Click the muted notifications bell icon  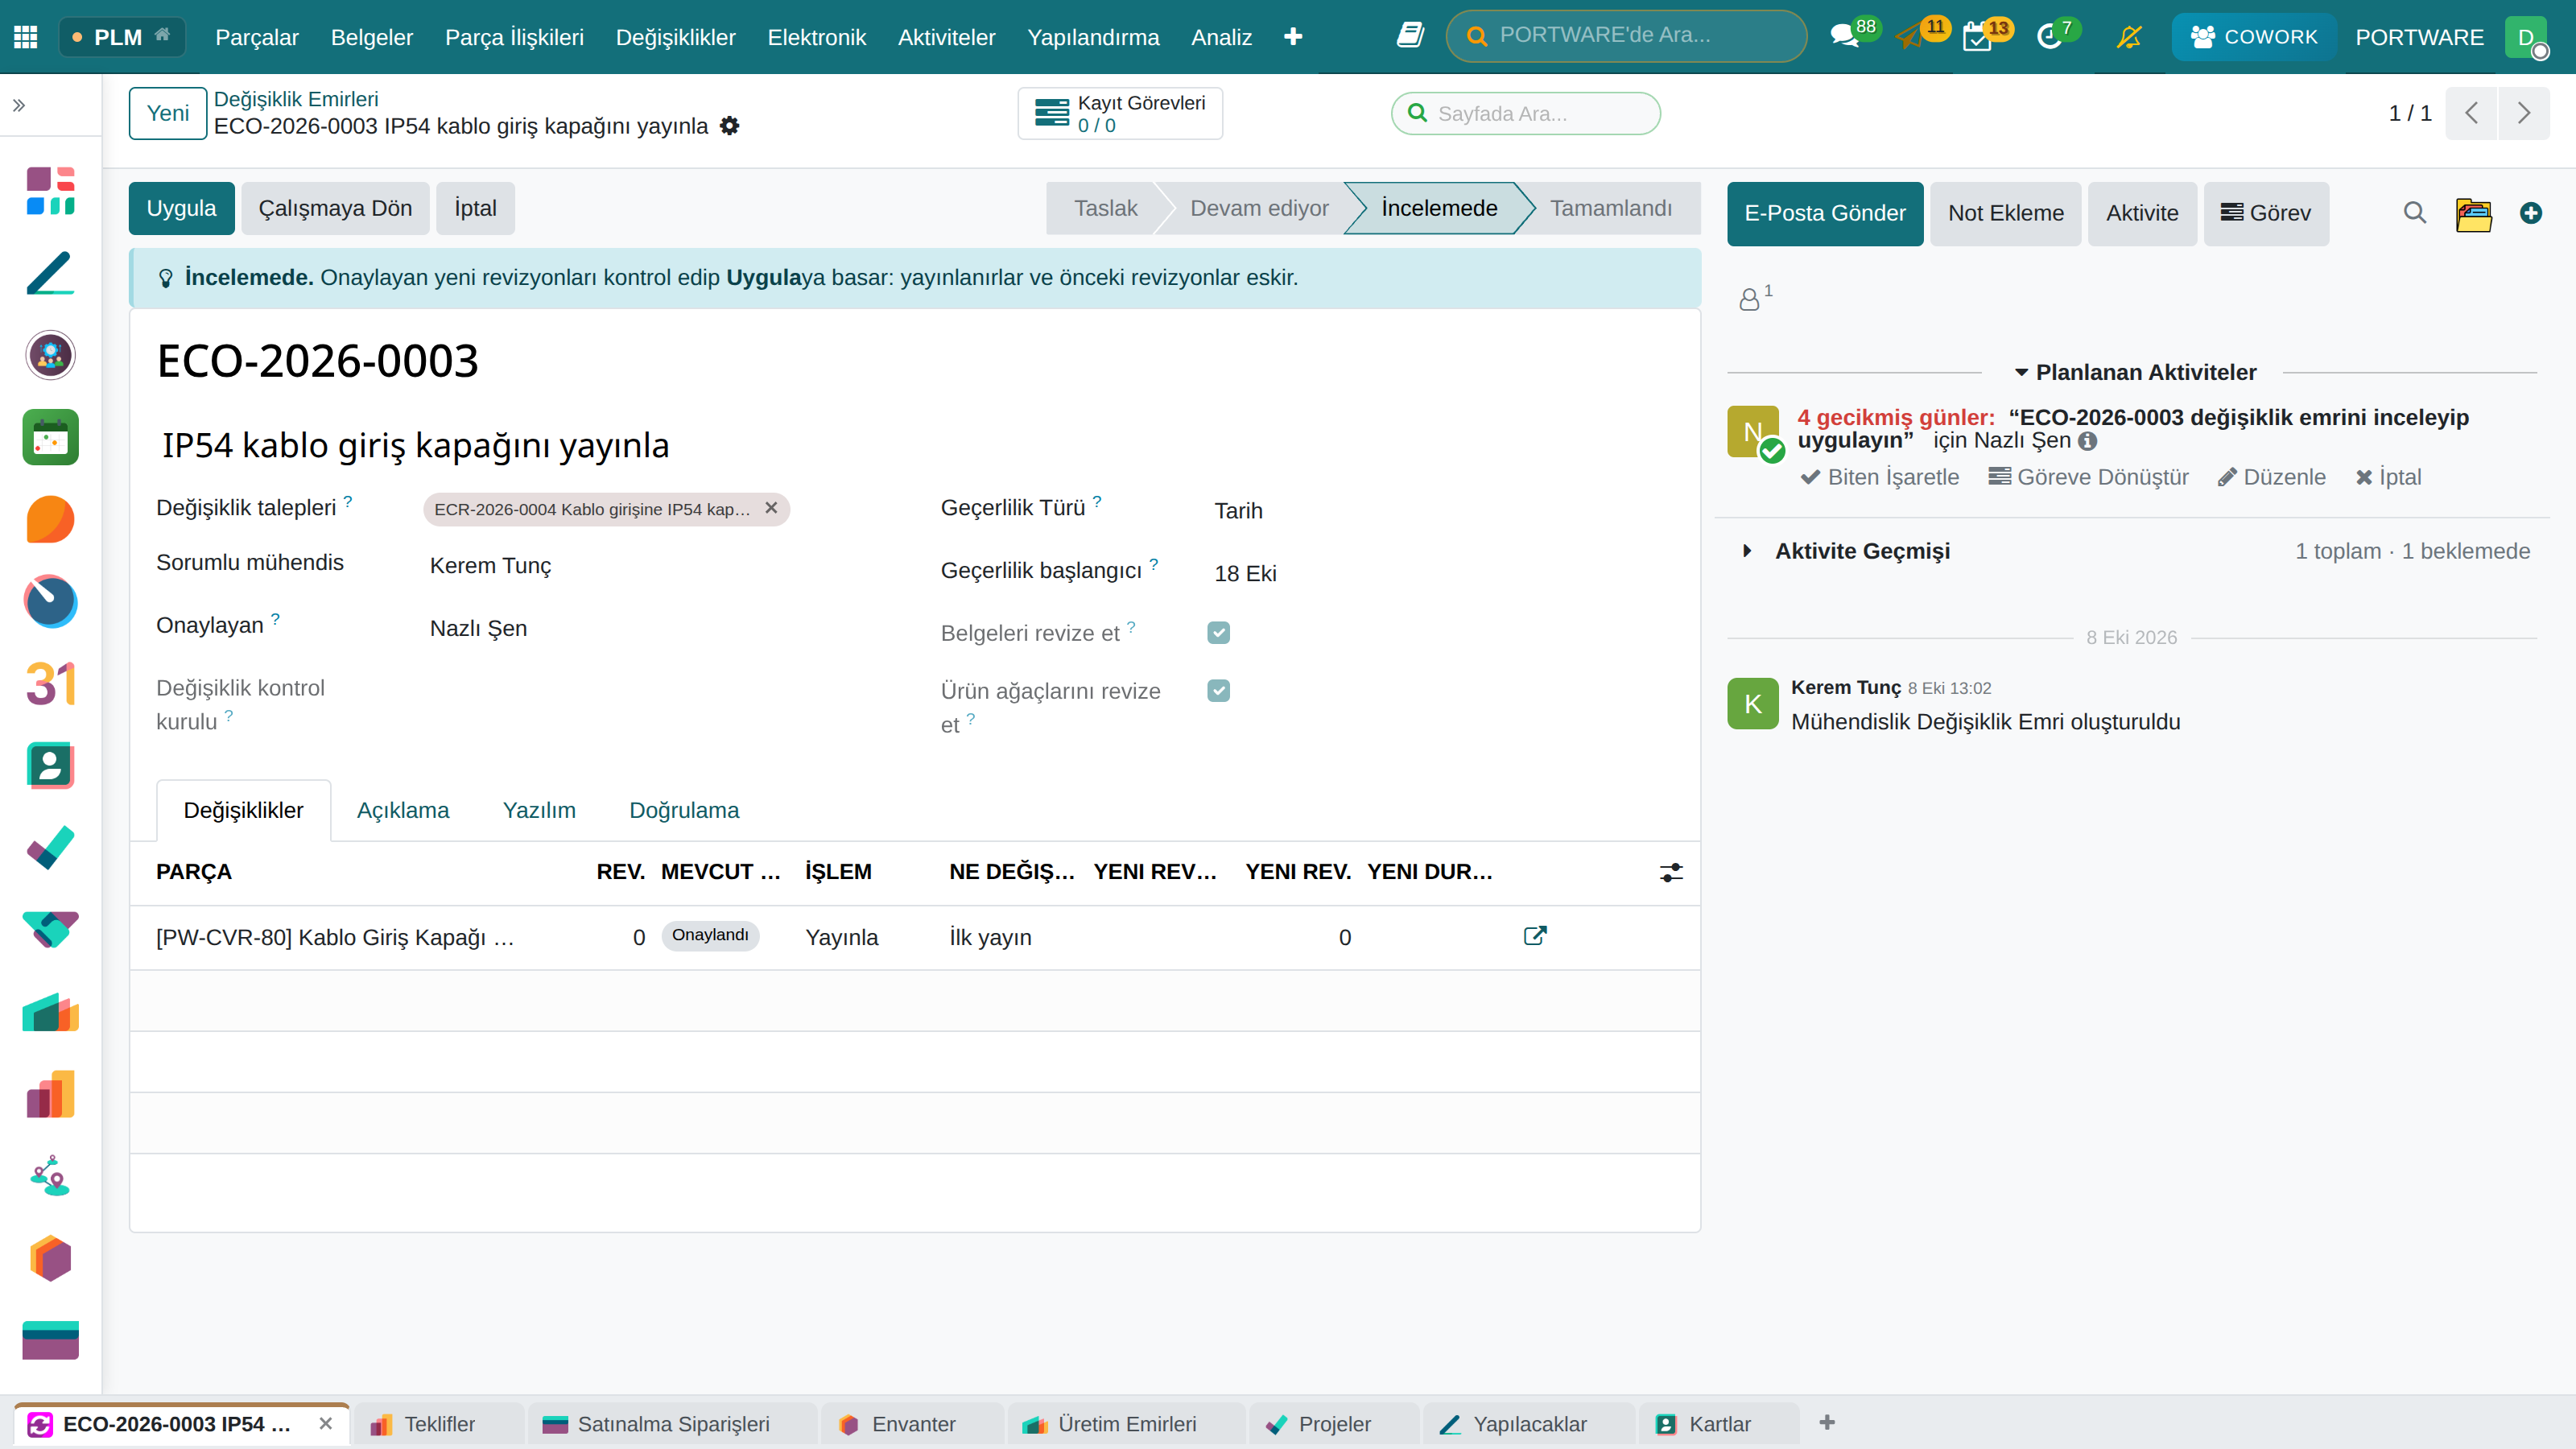[x=2129, y=37]
